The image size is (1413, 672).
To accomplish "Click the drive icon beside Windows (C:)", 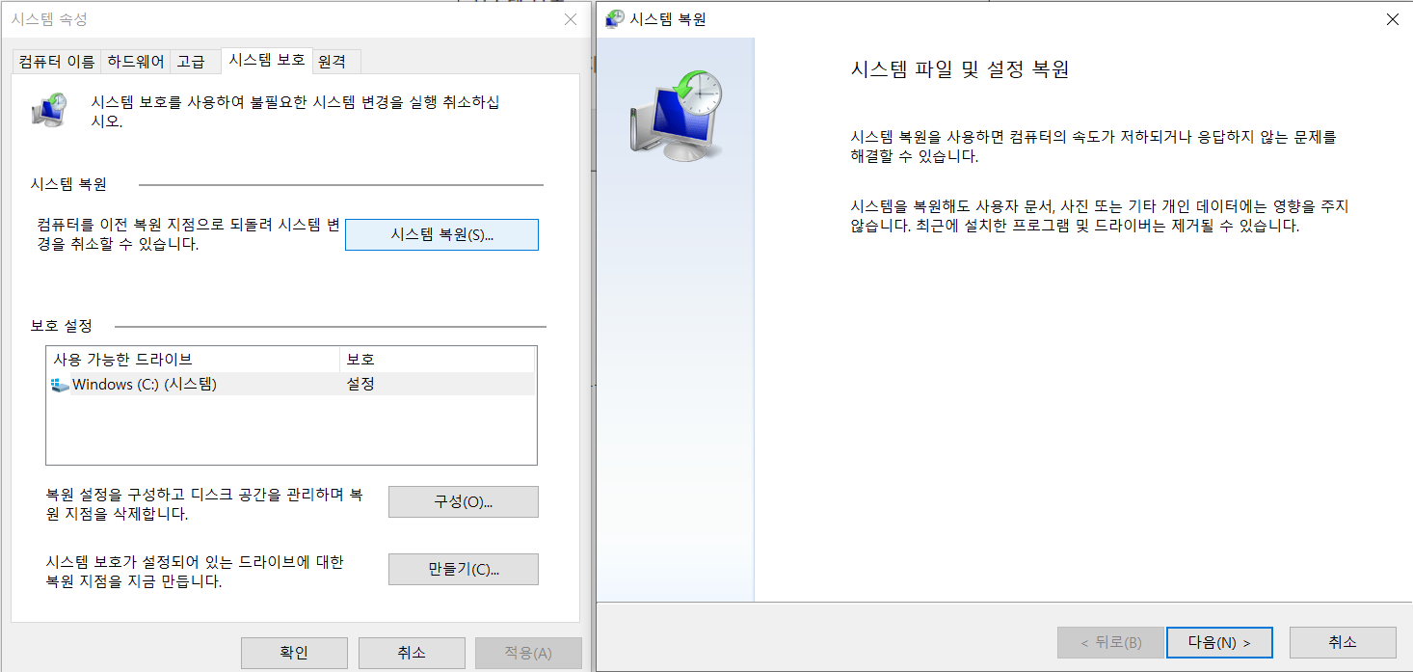I will 58,384.
